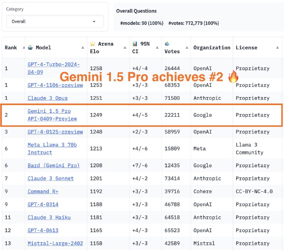Screen dimensions: 284x251
Task: Click the star icon in Arena Elo header
Action: (x=93, y=44)
